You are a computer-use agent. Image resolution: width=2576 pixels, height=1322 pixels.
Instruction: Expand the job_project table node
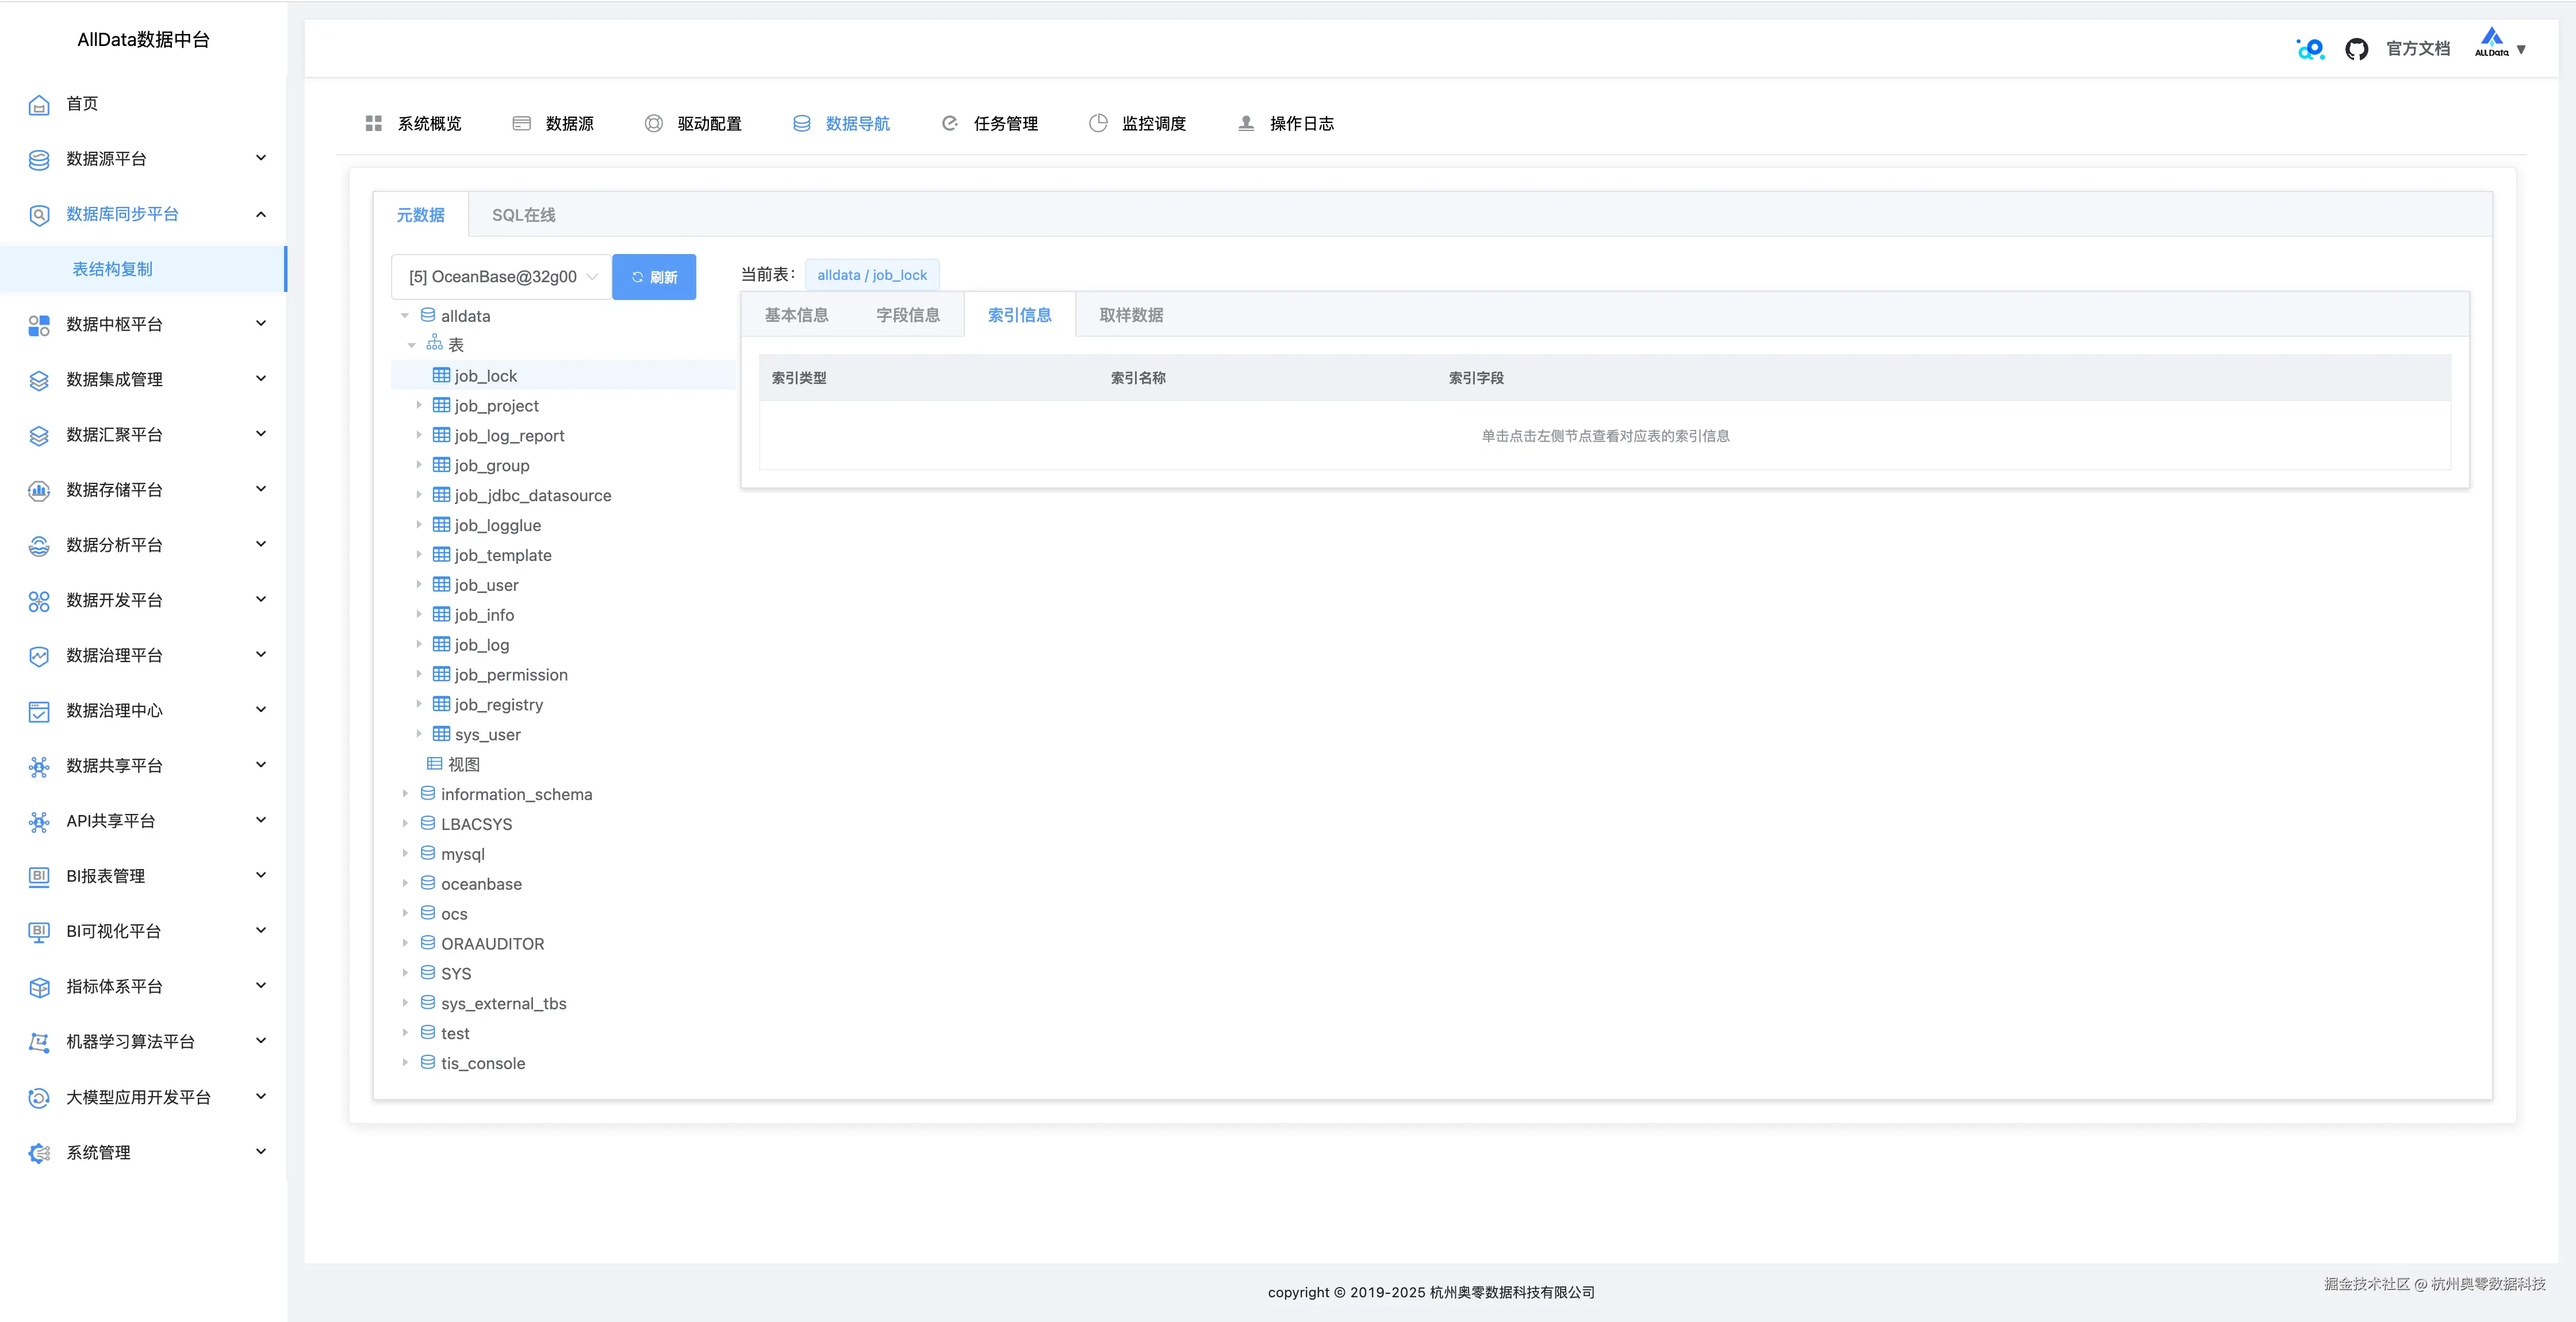click(419, 405)
